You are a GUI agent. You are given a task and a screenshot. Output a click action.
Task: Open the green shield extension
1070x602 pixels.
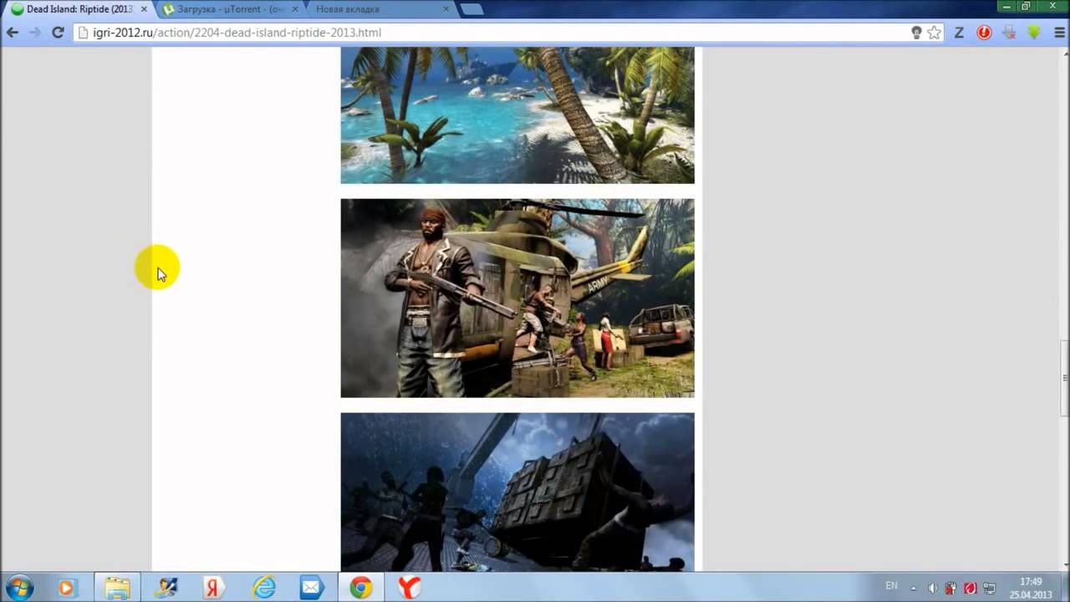[x=1034, y=33]
